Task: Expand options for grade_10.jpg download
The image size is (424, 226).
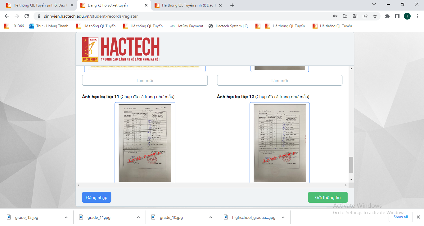Action: click(x=211, y=217)
